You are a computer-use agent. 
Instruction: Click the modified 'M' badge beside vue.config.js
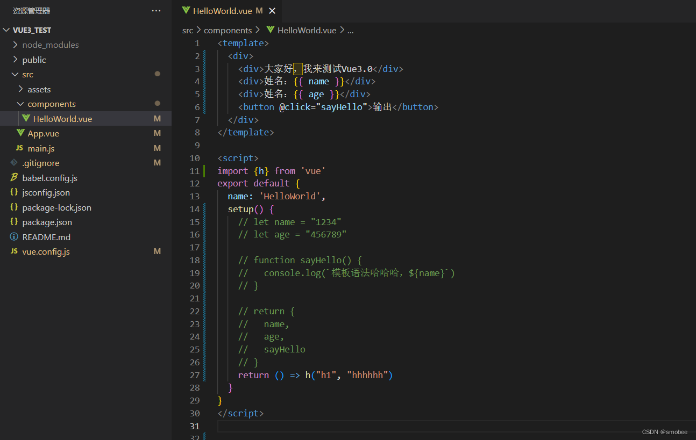pyautogui.click(x=157, y=251)
